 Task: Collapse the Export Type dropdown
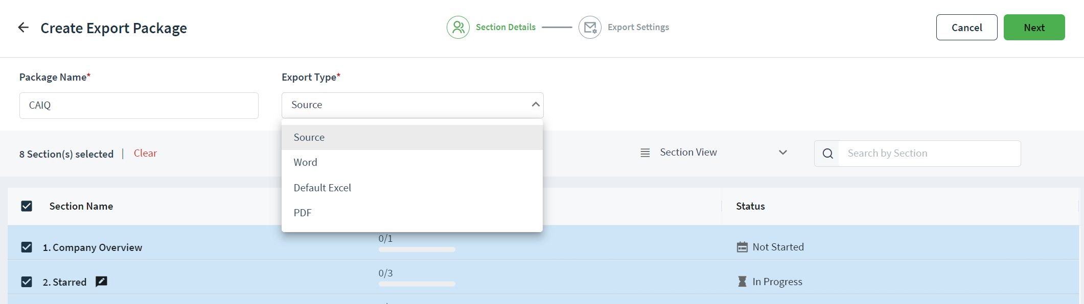click(535, 105)
